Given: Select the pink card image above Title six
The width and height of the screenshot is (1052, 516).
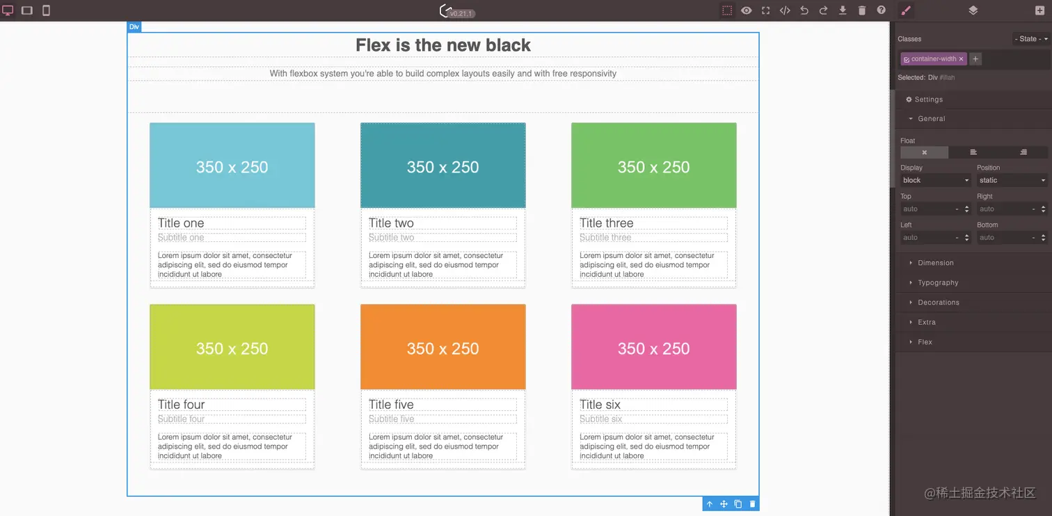Looking at the screenshot, I should pyautogui.click(x=654, y=347).
